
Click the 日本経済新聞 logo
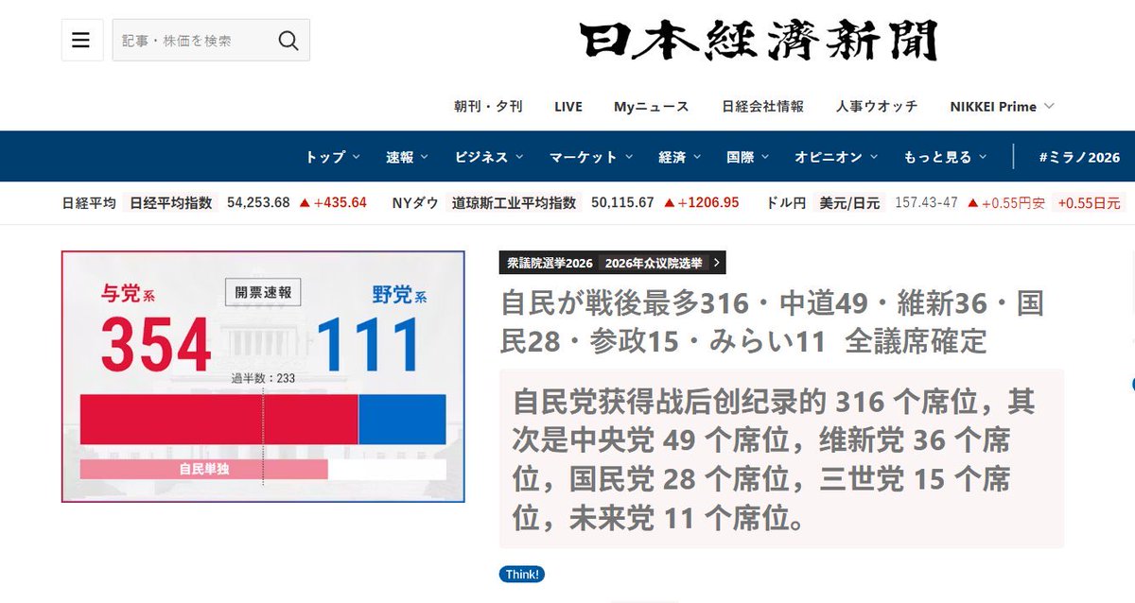pos(759,43)
